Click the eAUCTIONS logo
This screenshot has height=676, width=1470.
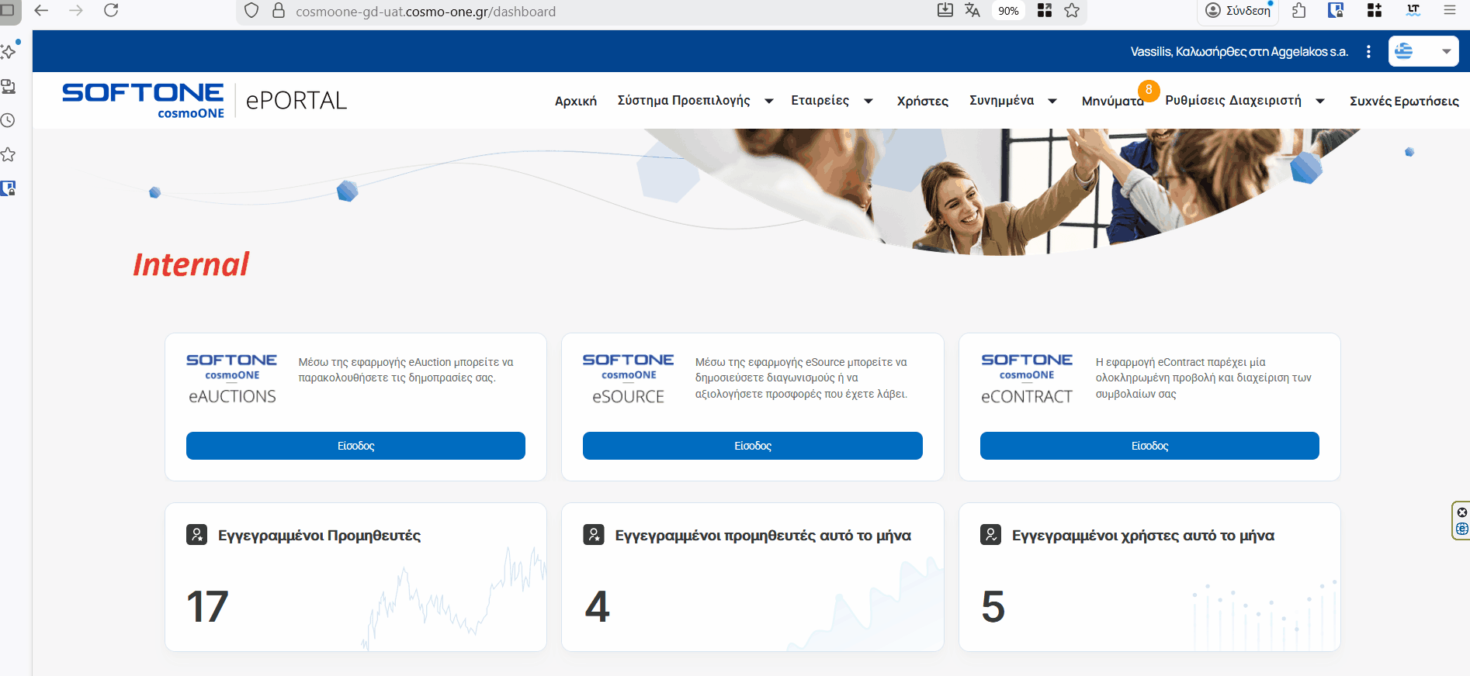232,379
